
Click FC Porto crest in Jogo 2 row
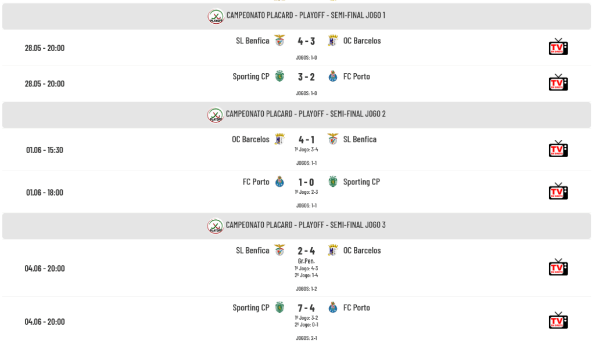point(279,182)
